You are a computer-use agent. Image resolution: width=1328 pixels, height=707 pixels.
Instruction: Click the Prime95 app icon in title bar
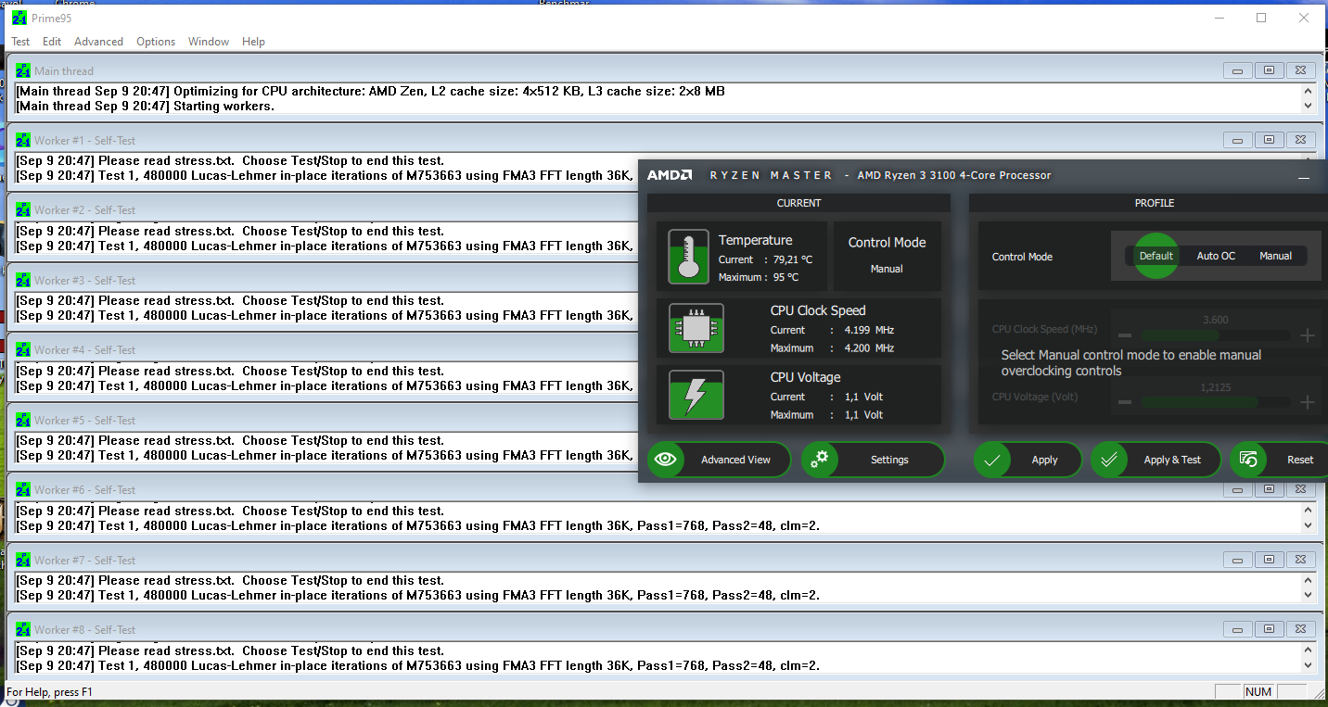[x=19, y=18]
